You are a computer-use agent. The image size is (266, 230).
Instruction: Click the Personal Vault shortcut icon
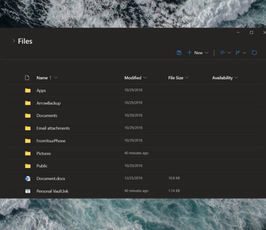28,191
